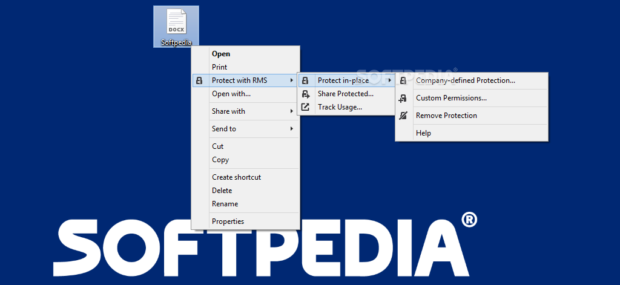Screen dimensions: 620x285
Task: Click the Share Protected lock-arrow icon
Action: pyautogui.click(x=306, y=94)
